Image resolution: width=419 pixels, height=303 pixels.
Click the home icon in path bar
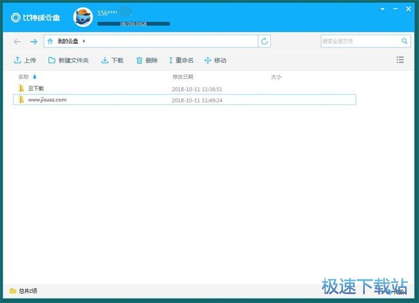(x=50, y=41)
